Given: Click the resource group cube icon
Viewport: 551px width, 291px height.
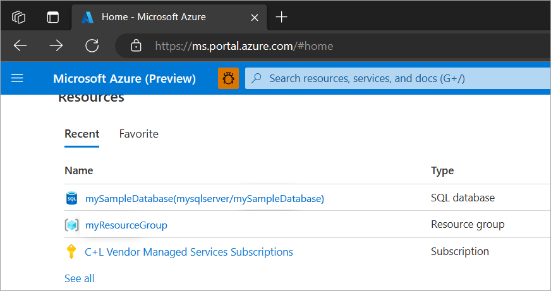Looking at the screenshot, I should coord(71,225).
